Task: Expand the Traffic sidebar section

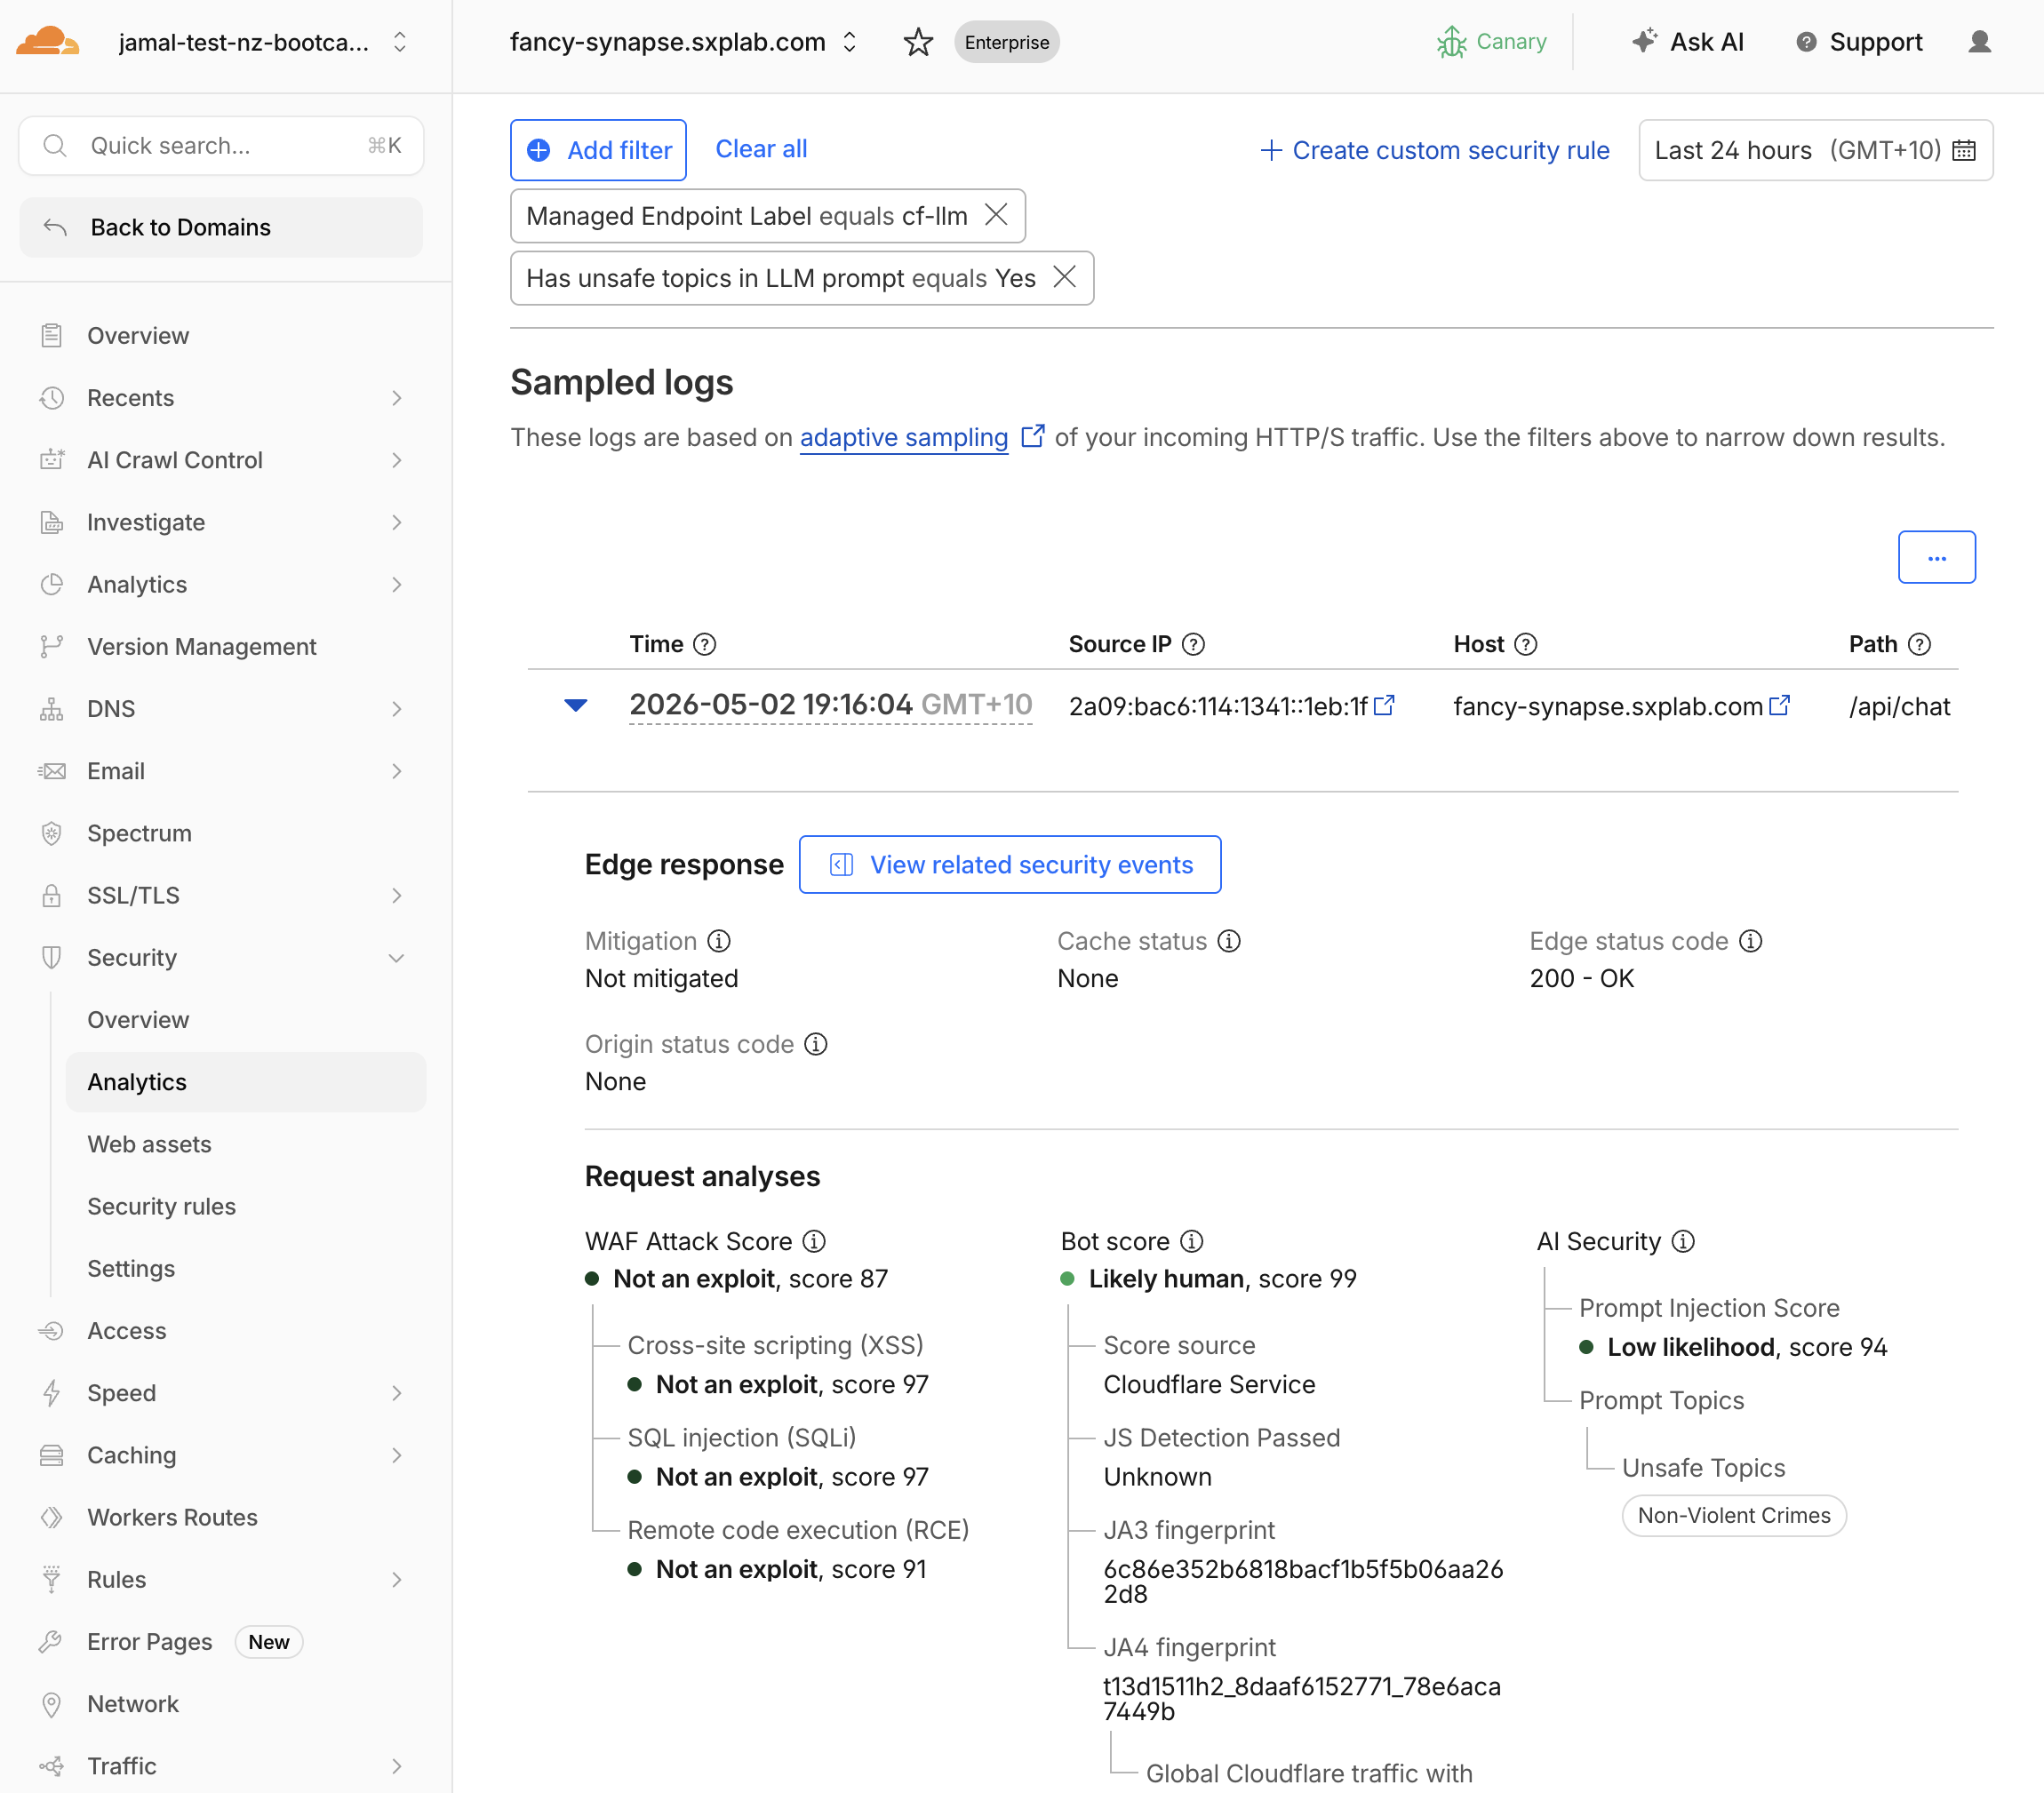Action: click(396, 1765)
